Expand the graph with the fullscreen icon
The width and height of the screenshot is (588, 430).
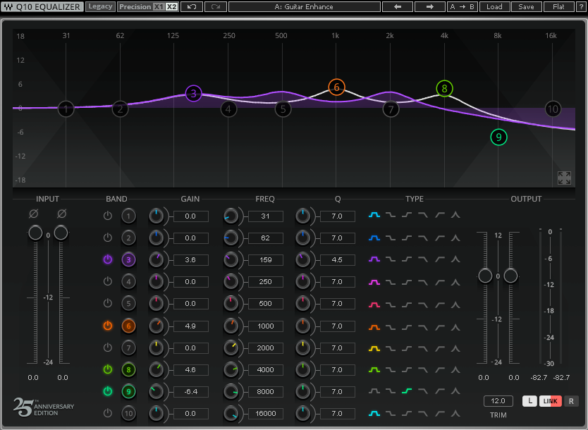coord(564,178)
